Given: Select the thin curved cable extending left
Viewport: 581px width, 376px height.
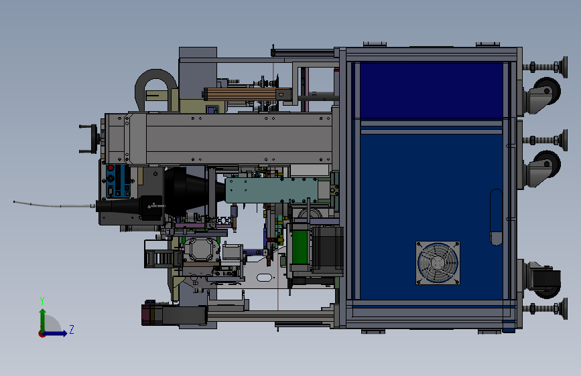Looking at the screenshot, I should [54, 204].
